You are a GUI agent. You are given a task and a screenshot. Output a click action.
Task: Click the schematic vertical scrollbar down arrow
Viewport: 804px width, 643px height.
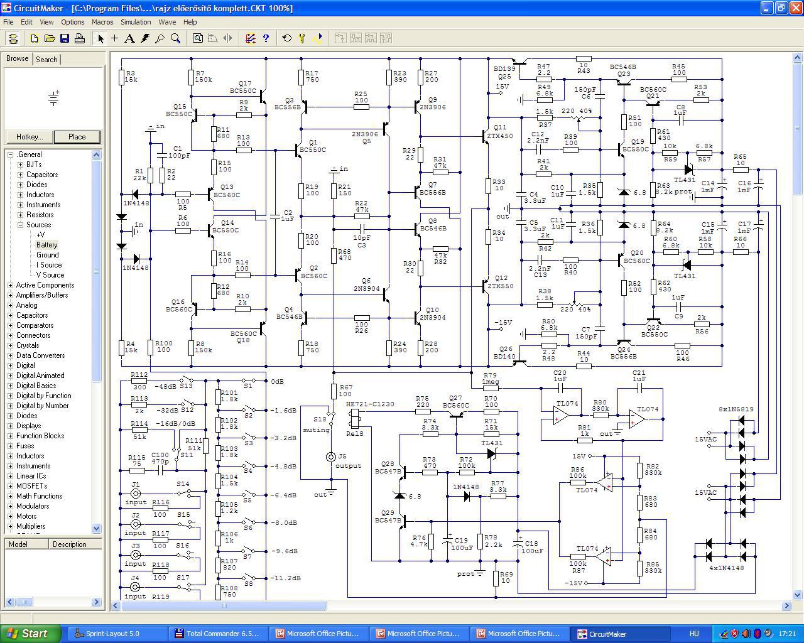pyautogui.click(x=798, y=595)
